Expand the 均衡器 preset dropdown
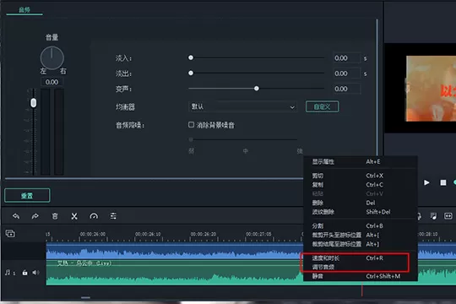 242,106
